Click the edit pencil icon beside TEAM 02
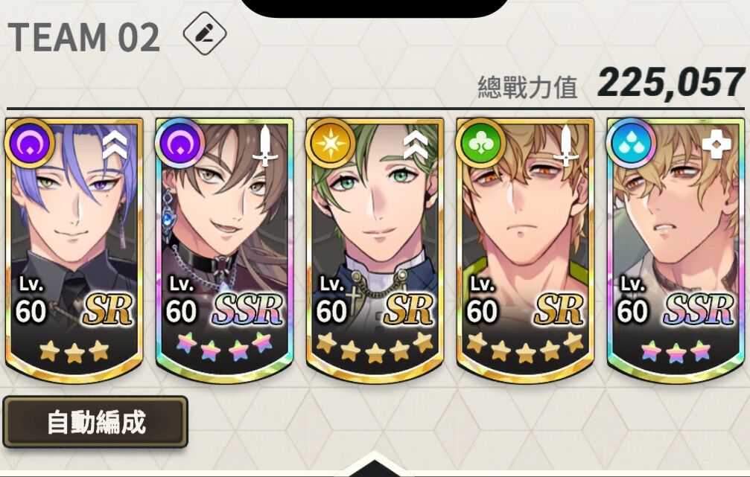This screenshot has height=477, width=750. [x=205, y=33]
